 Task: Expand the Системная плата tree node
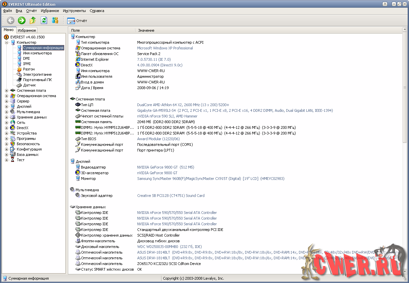click(6, 90)
